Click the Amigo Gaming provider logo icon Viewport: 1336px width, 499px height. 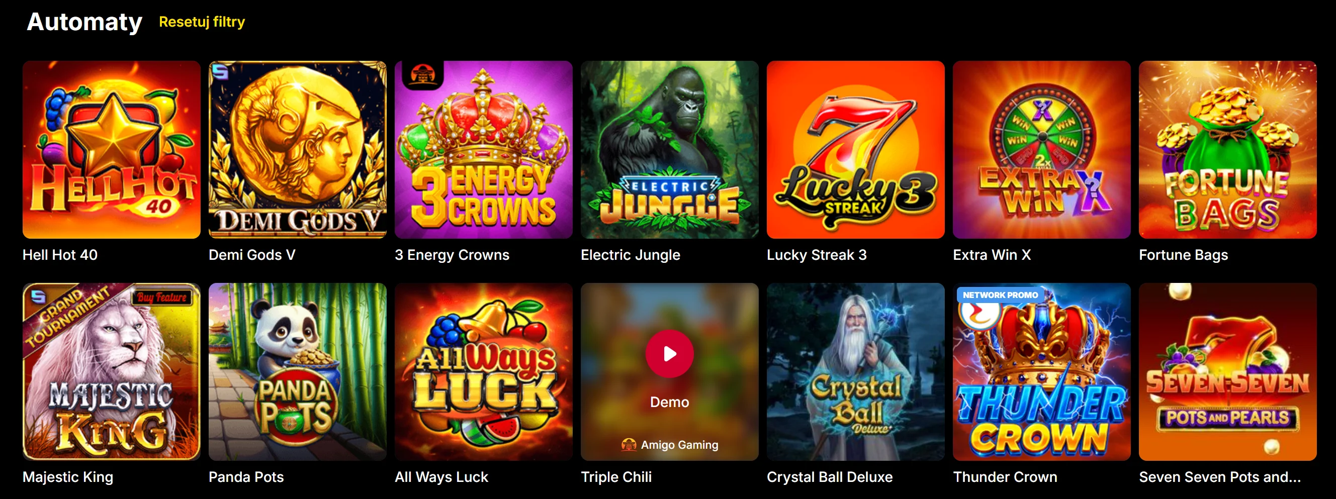click(629, 445)
